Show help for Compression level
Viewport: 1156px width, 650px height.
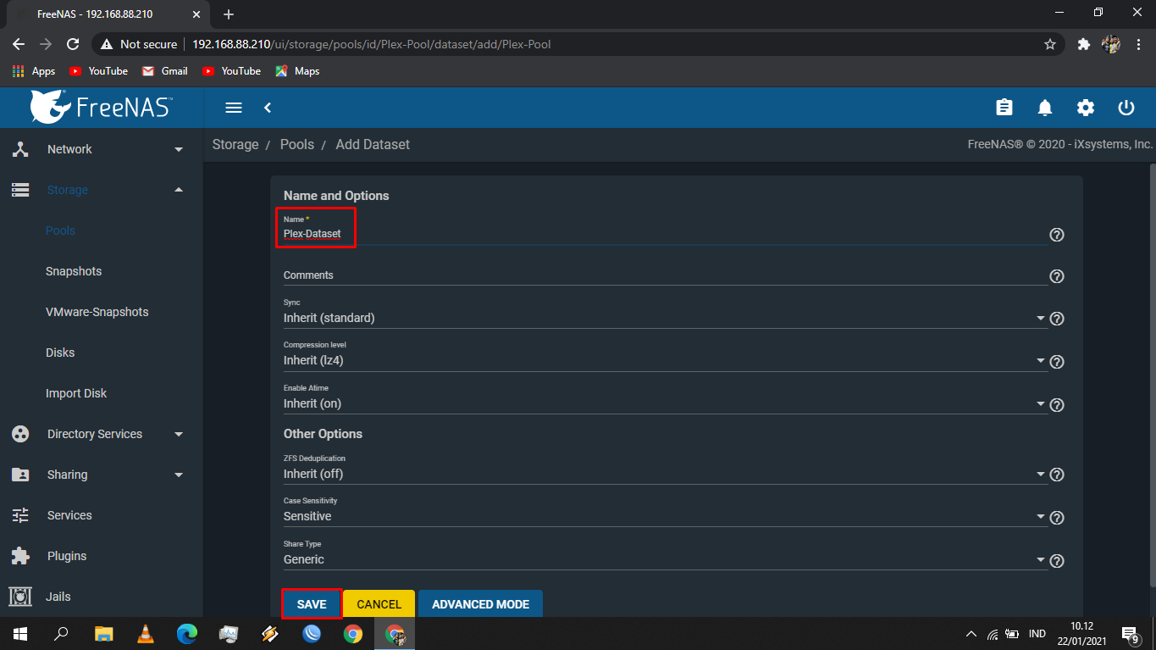click(x=1056, y=362)
